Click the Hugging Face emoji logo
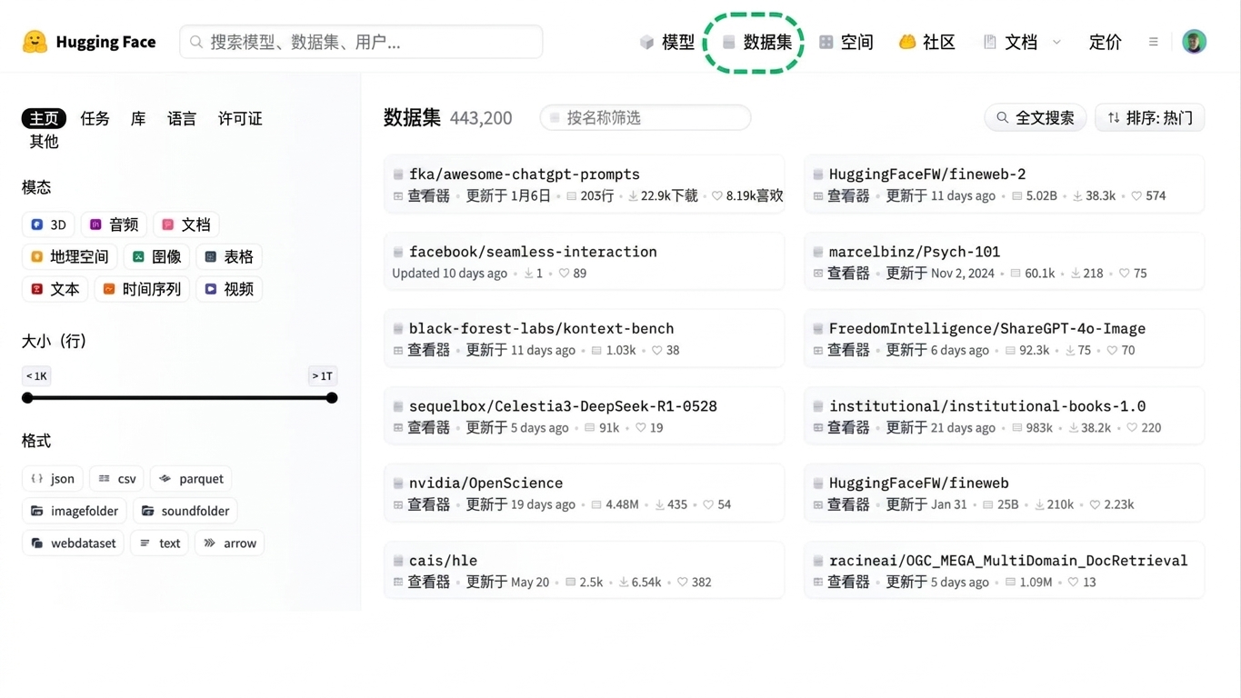 [35, 42]
